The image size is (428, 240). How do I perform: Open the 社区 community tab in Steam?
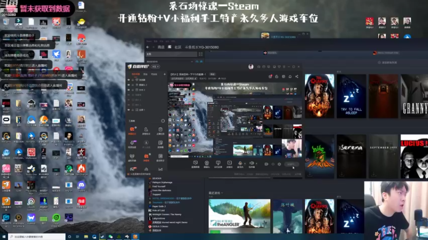point(178,47)
